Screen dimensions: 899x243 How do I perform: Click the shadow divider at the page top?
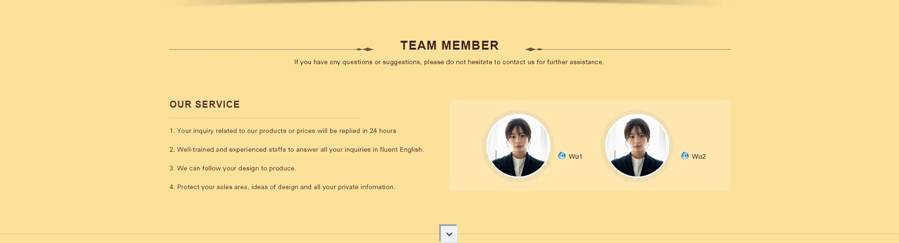pyautogui.click(x=449, y=3)
